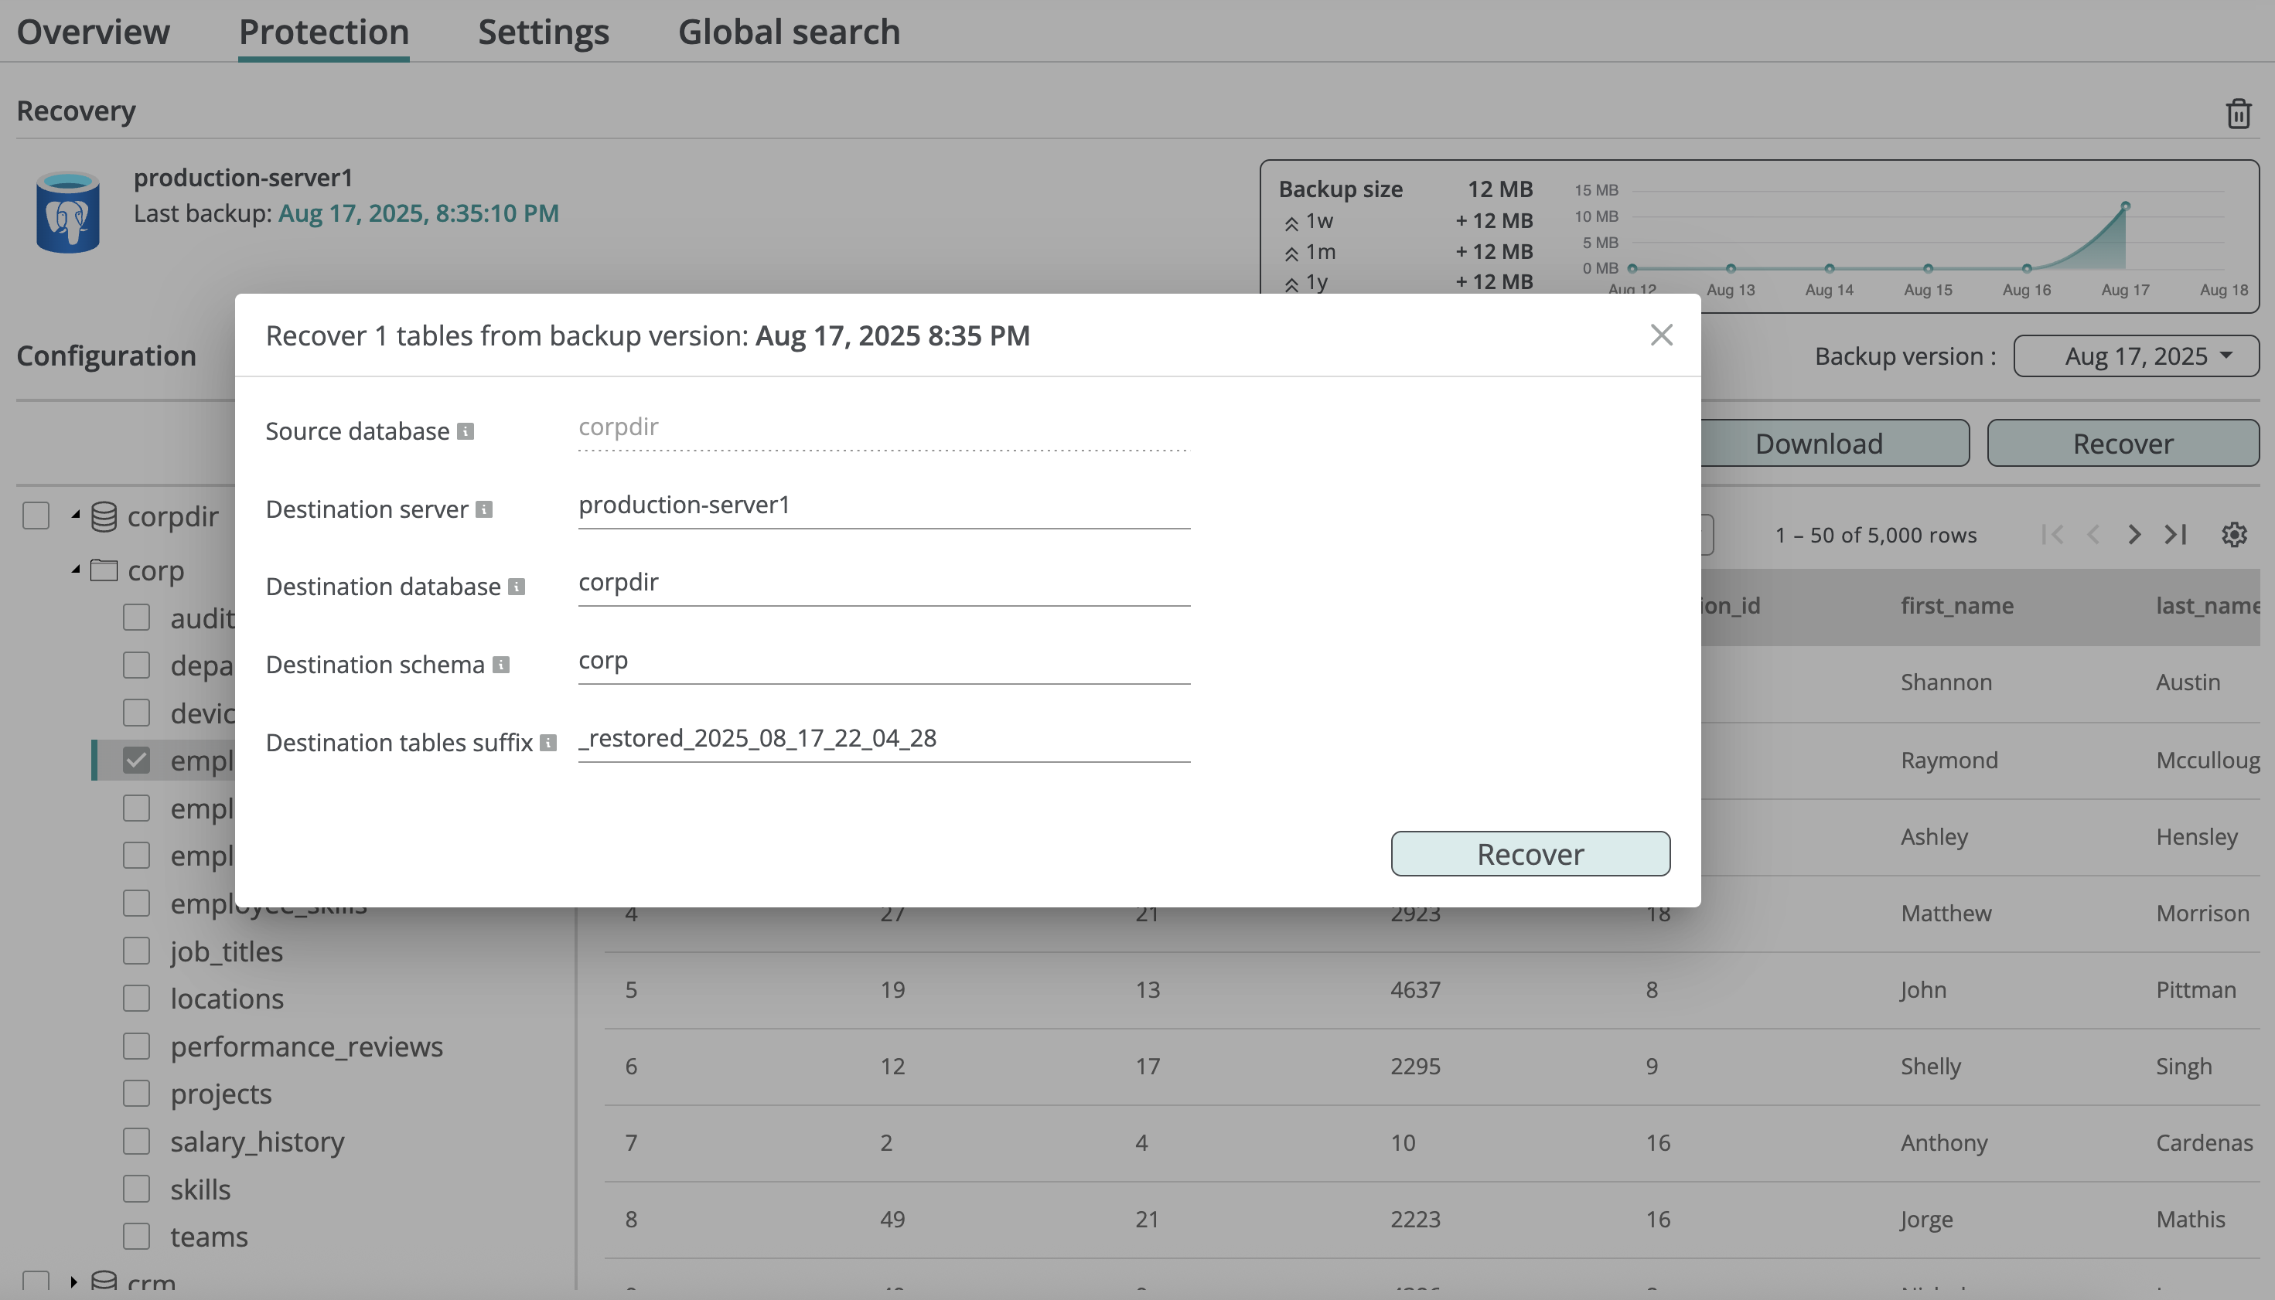Viewport: 2275px width, 1300px height.
Task: Open the Backup version dropdown
Action: 2136,356
